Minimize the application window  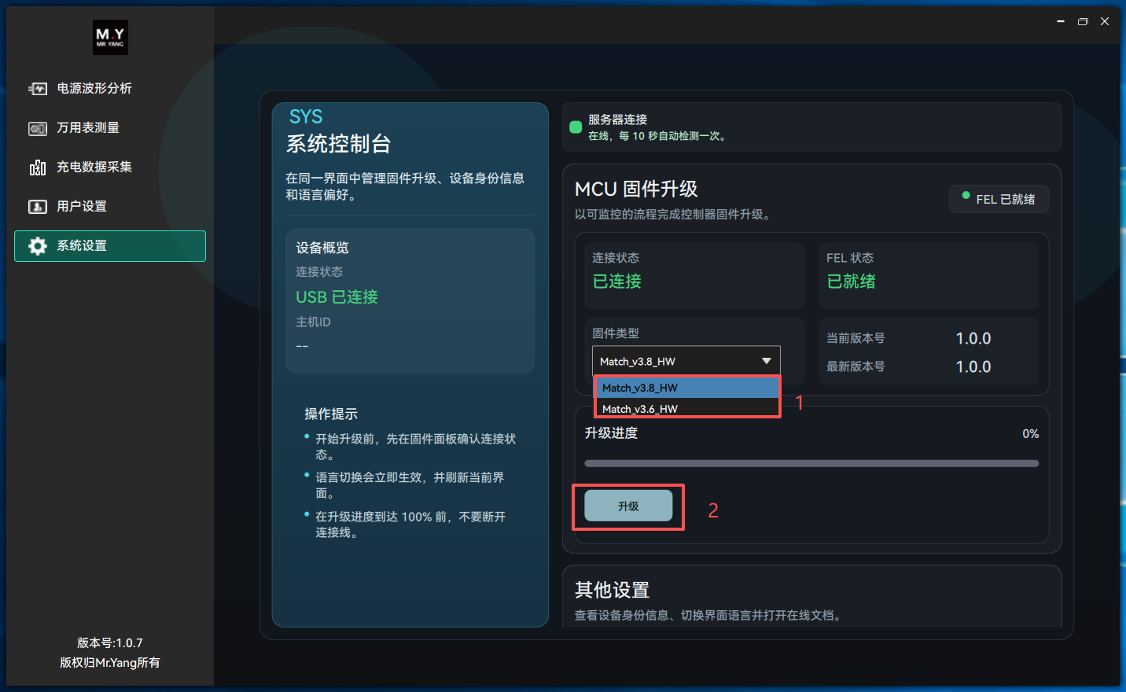coord(1061,21)
